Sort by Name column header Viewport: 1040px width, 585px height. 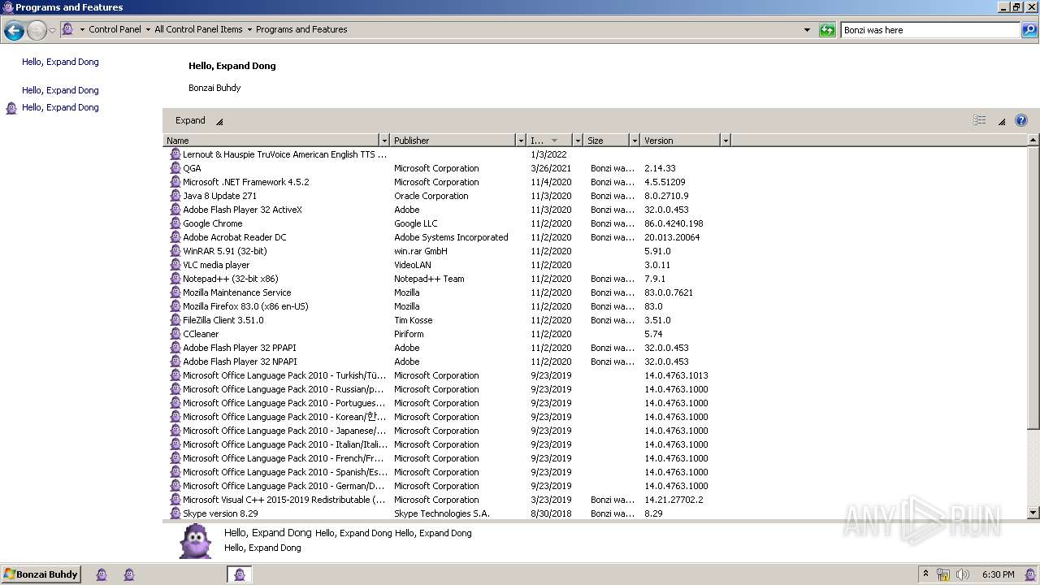pos(271,141)
